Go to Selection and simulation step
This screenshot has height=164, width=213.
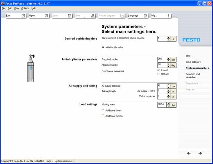click(193, 76)
